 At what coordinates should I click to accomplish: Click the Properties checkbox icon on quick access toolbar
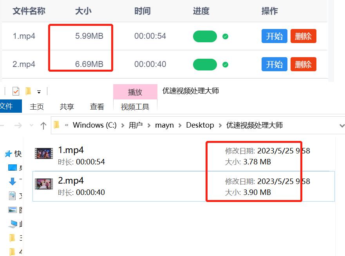(x=15, y=90)
